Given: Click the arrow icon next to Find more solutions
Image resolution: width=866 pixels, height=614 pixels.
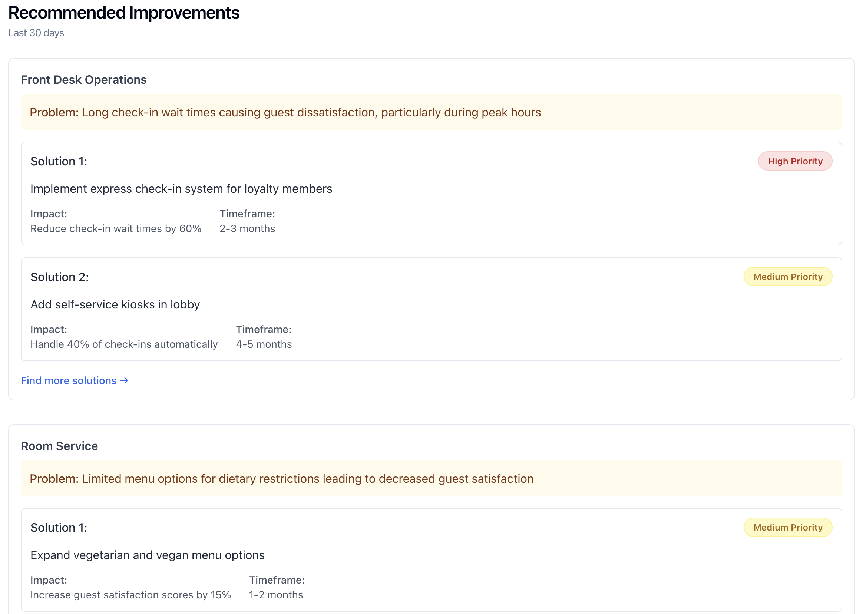Looking at the screenshot, I should 125,380.
